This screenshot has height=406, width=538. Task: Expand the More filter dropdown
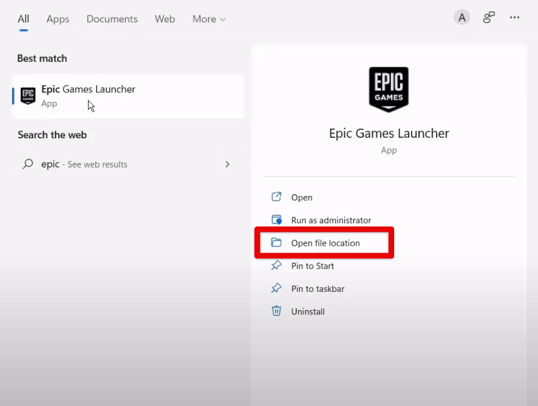[x=209, y=19]
